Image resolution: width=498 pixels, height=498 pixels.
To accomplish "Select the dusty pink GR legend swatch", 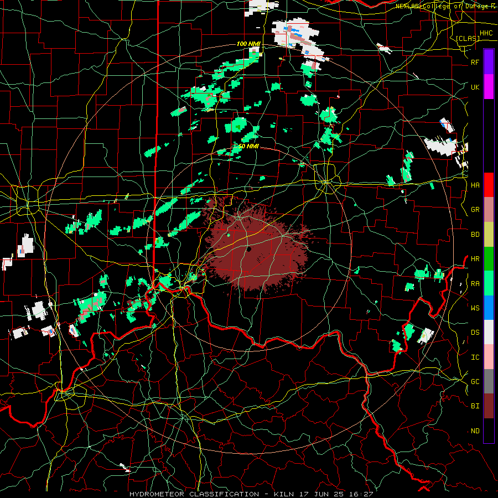I will [489, 210].
